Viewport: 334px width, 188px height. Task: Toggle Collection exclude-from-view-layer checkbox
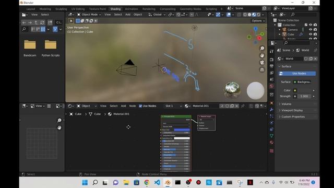click(306, 25)
